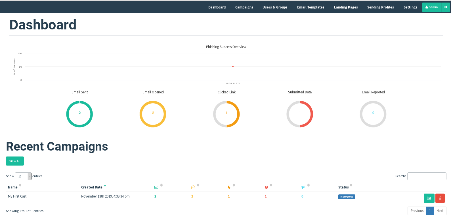
Task: Click the Email Reported donut chart
Action: 373,114
